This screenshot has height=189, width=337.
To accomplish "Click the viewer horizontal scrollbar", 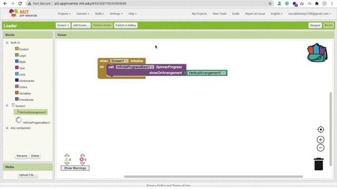I will [213, 176].
